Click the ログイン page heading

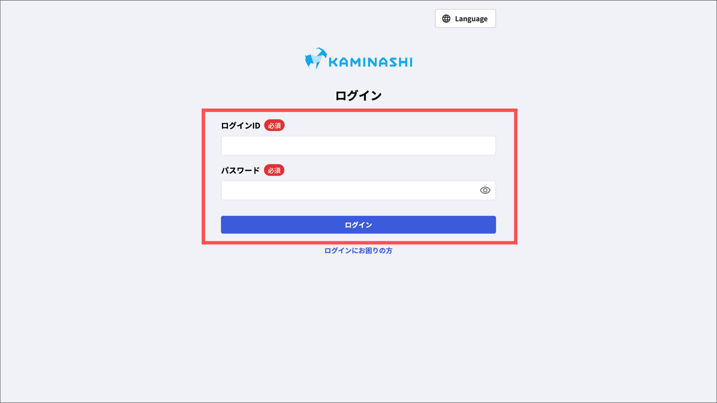click(x=358, y=96)
